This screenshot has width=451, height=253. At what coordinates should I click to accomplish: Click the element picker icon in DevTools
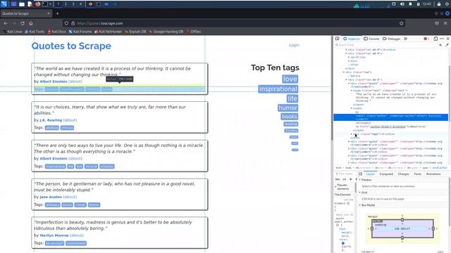coord(337,39)
